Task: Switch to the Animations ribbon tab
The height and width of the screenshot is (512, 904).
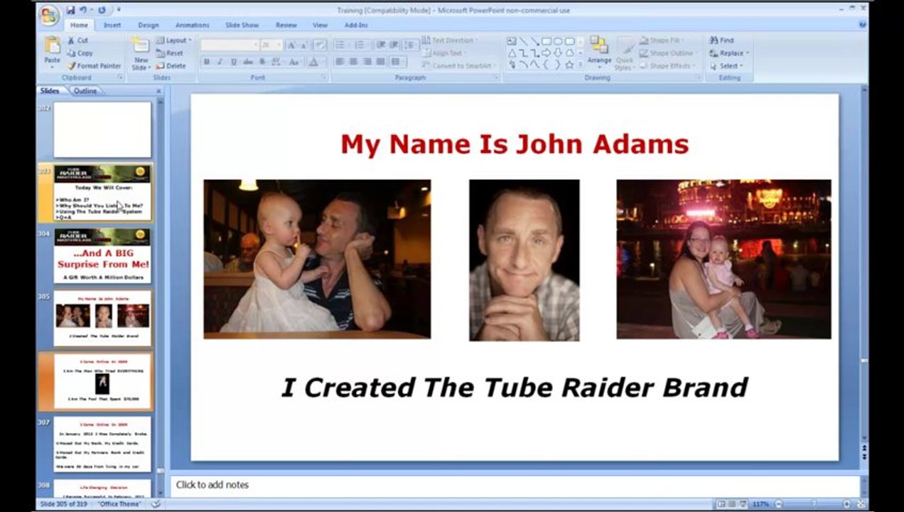Action: click(x=193, y=25)
